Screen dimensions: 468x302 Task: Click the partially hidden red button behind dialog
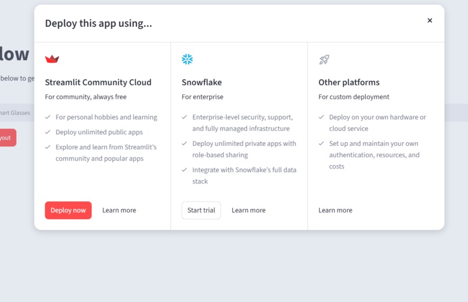(8, 138)
